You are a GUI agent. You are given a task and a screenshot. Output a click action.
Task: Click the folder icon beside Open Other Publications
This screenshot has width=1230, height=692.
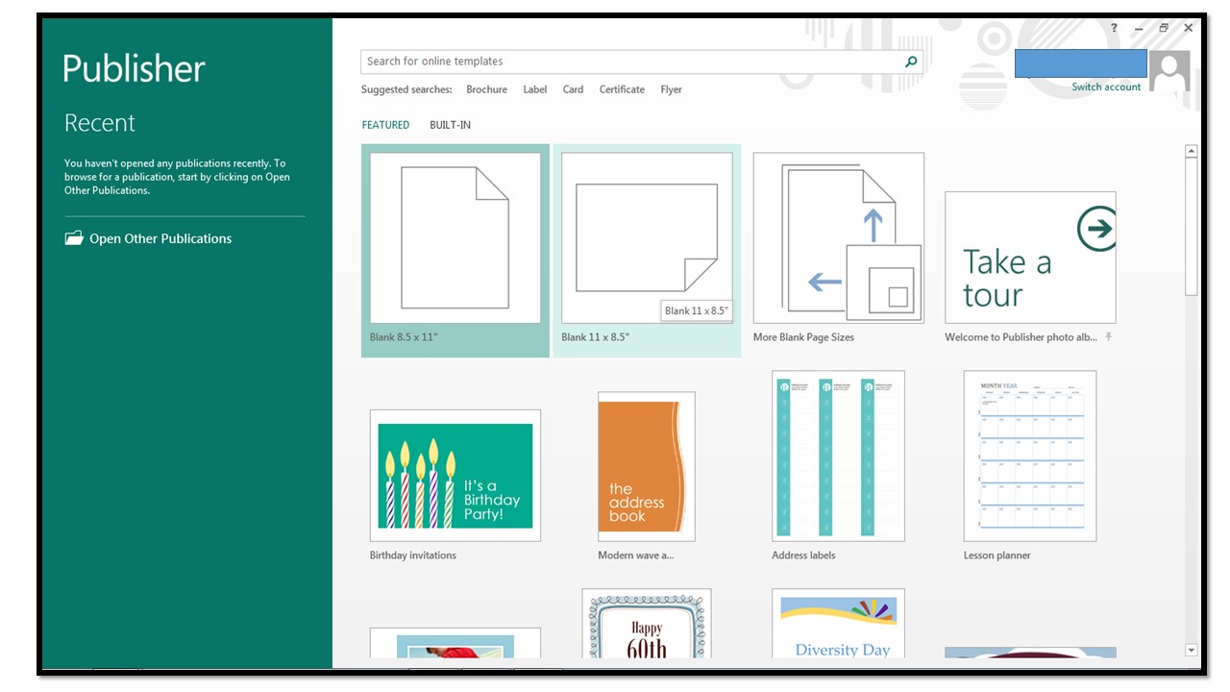pyautogui.click(x=72, y=238)
